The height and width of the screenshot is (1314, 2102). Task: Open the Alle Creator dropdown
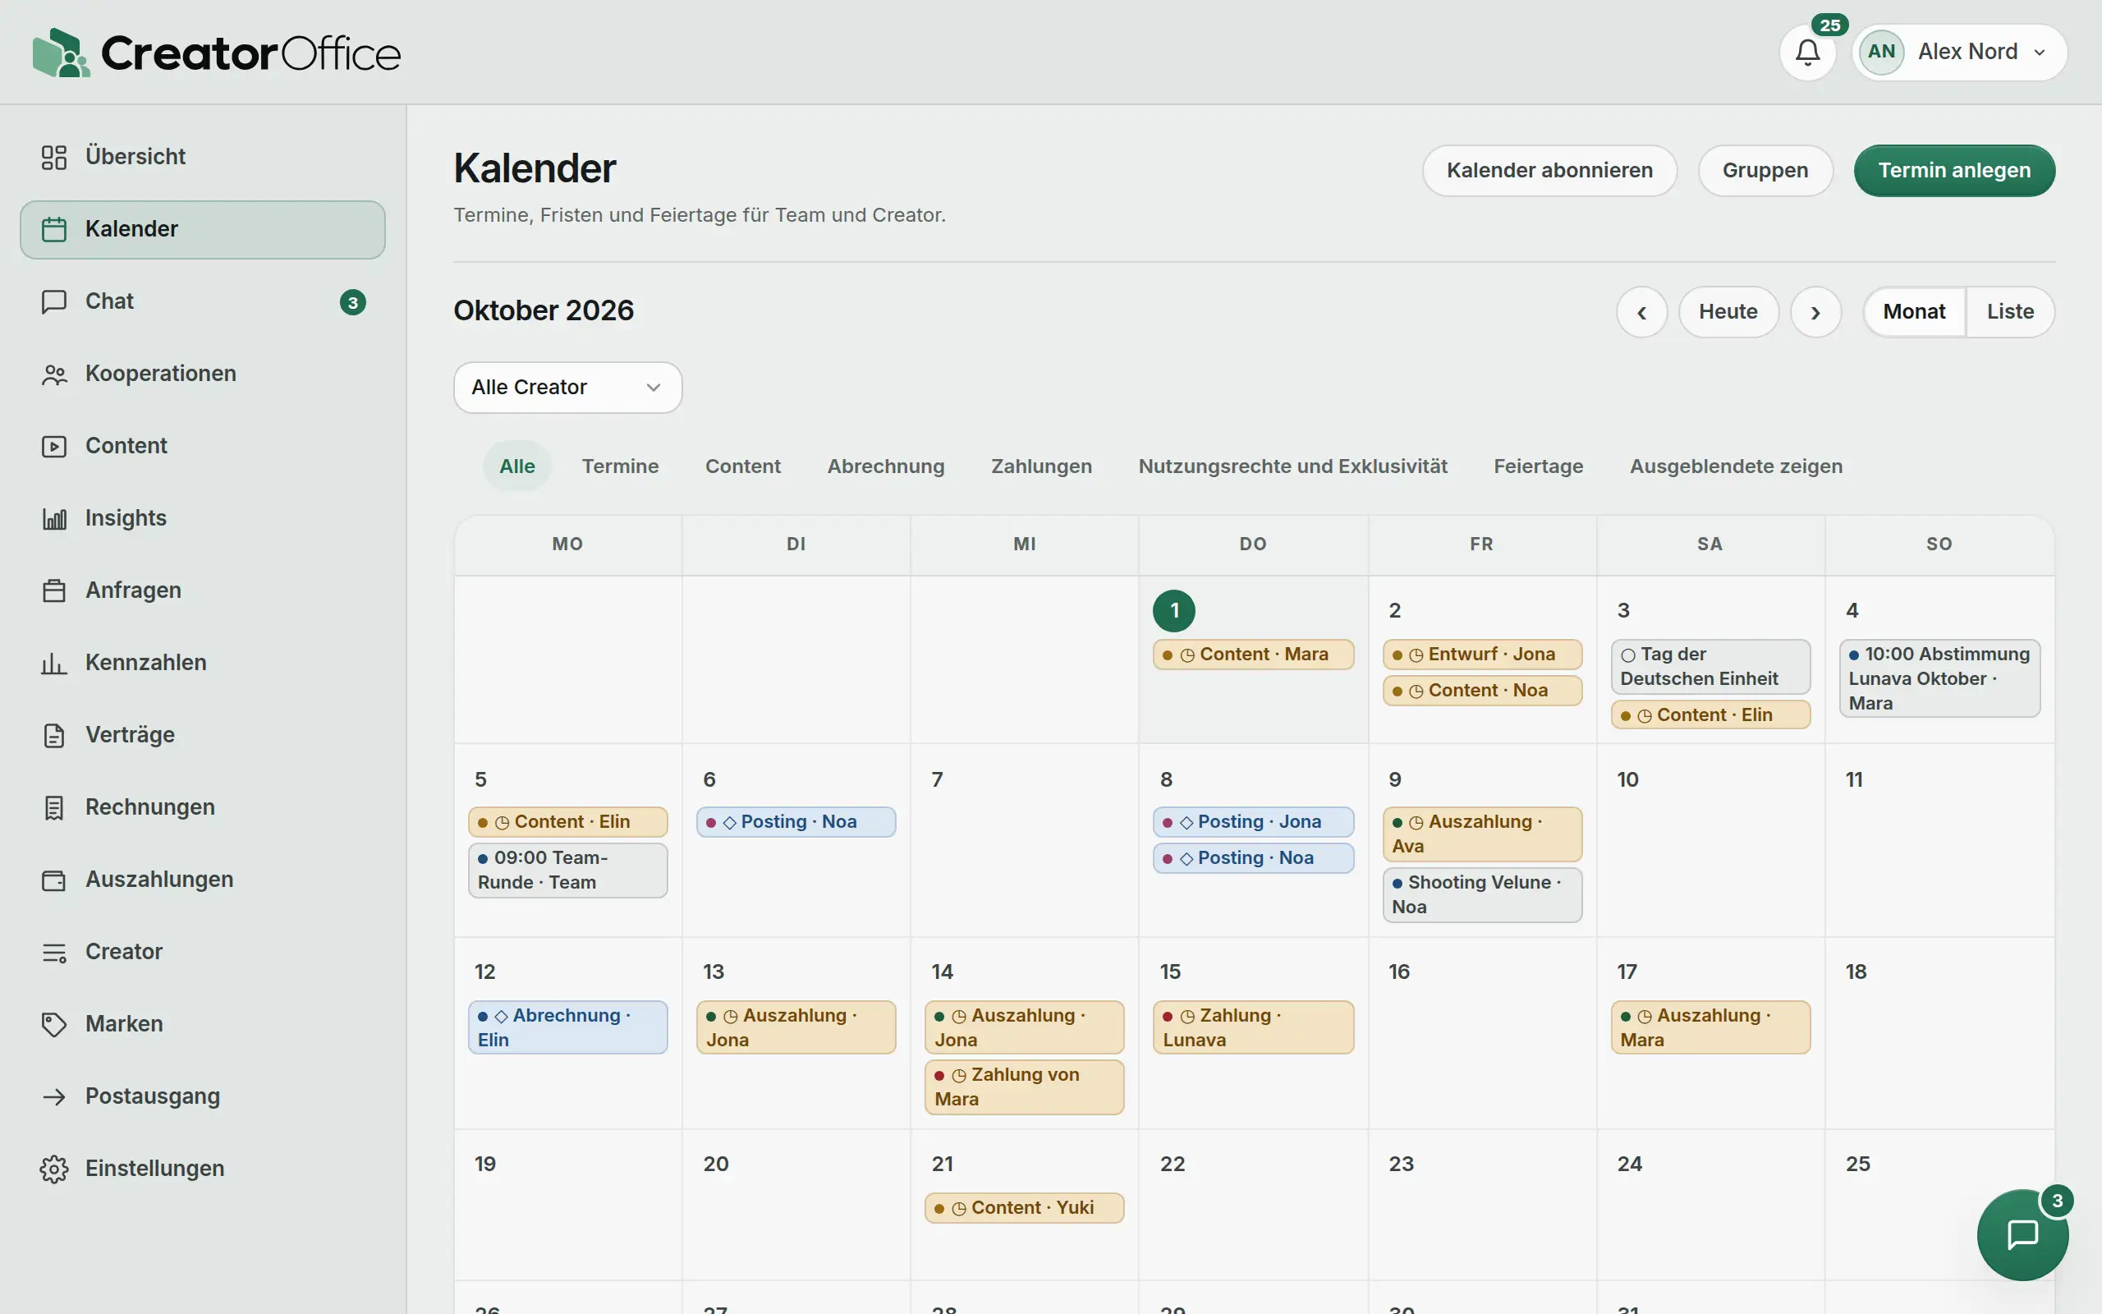[x=567, y=387]
